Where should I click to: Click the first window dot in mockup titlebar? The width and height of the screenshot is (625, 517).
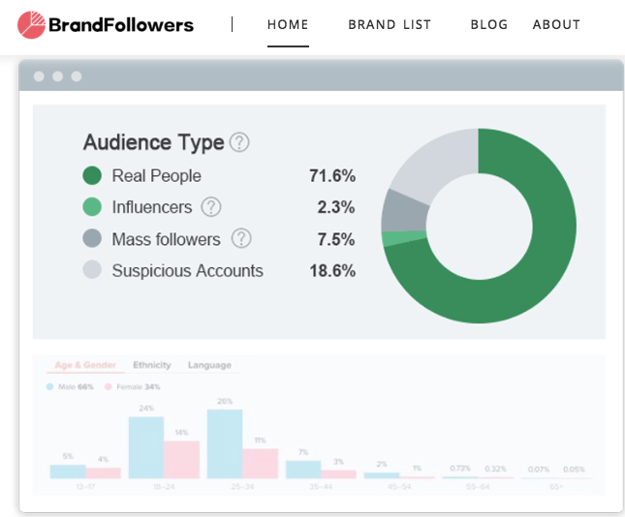coord(39,76)
